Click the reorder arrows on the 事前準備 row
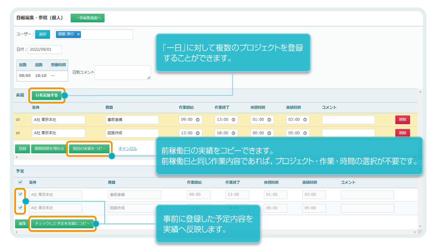Viewport: 437px width, 252px height. (x=18, y=119)
